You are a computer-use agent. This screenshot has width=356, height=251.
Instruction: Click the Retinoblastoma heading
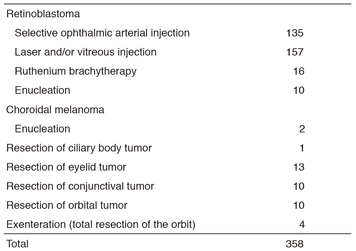click(x=43, y=14)
